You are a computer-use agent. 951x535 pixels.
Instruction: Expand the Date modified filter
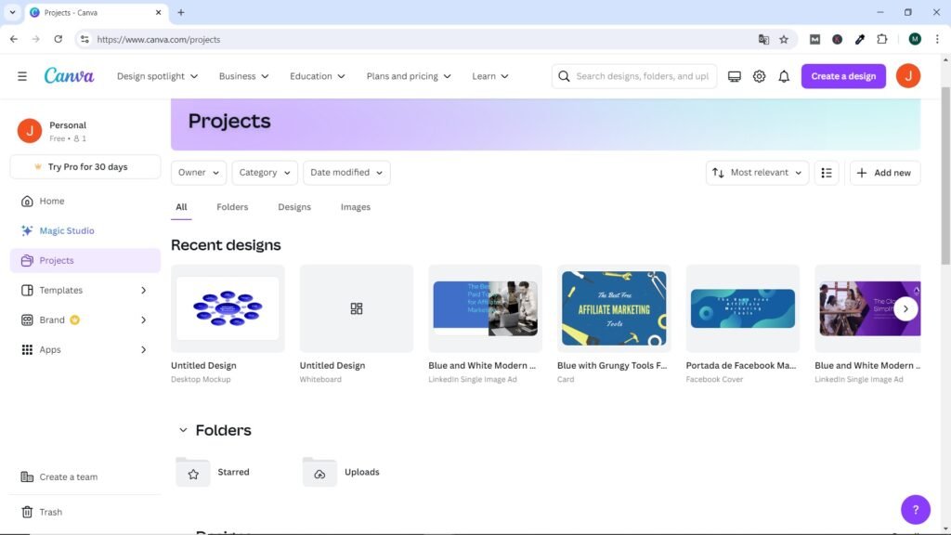[x=346, y=173]
